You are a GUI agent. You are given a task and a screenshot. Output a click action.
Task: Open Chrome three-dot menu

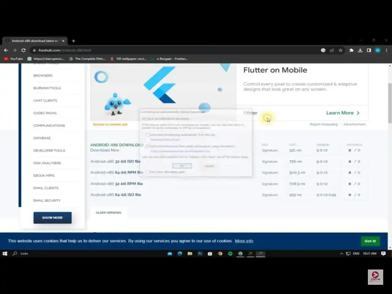click(x=387, y=50)
